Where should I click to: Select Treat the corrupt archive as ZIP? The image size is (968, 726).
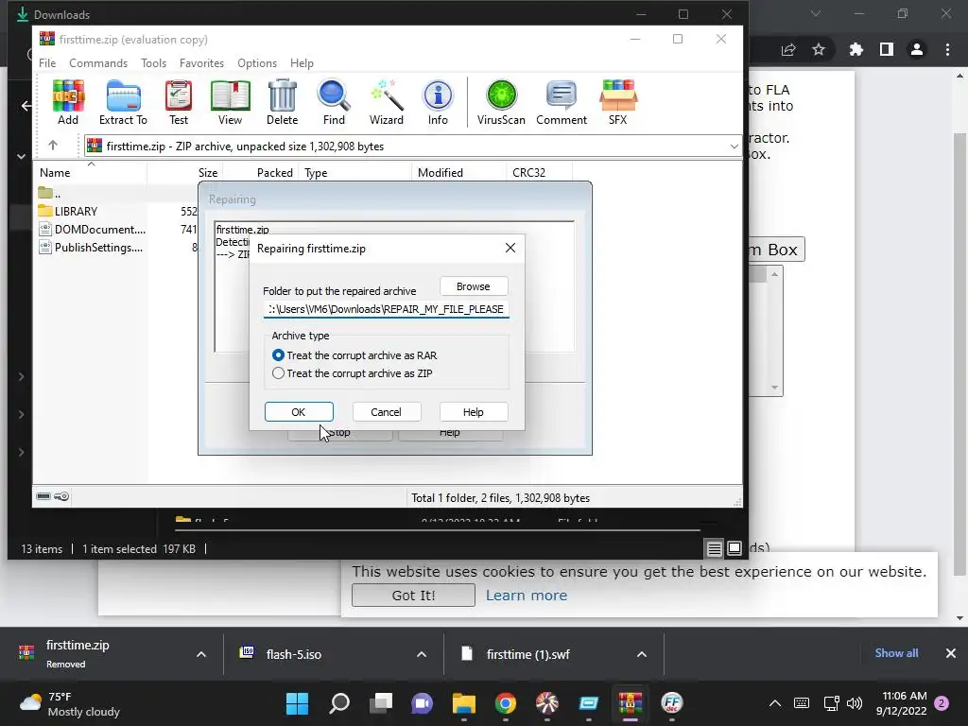pos(353,373)
